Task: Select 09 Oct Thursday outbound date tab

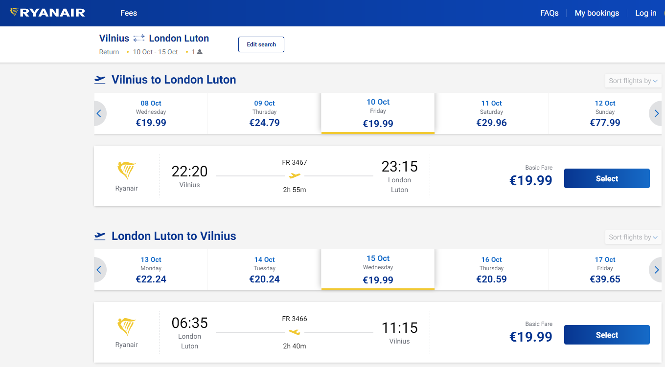Action: pyautogui.click(x=264, y=113)
